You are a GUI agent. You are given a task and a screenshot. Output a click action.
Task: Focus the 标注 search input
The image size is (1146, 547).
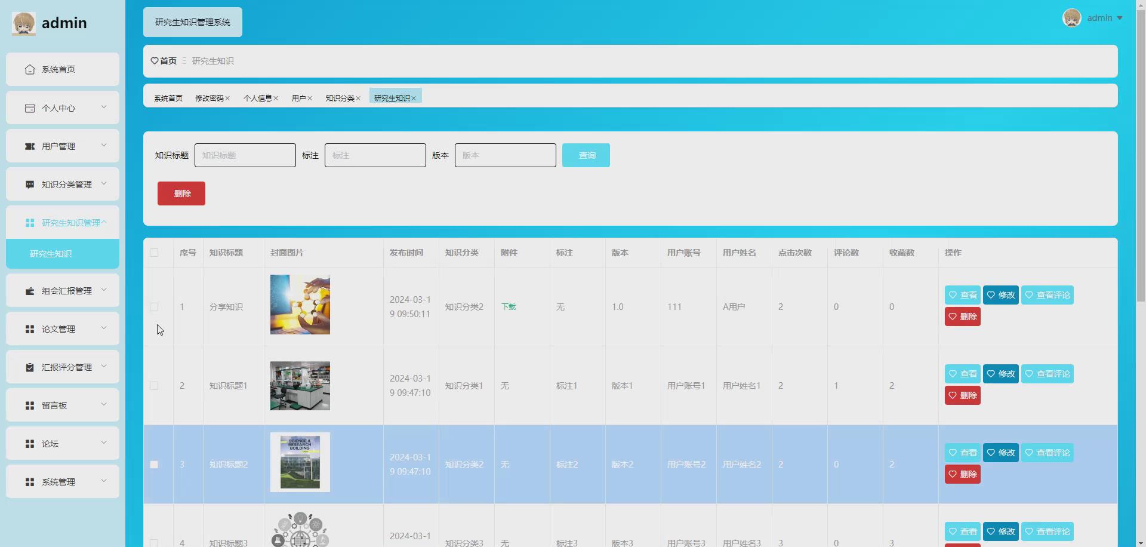[375, 155]
